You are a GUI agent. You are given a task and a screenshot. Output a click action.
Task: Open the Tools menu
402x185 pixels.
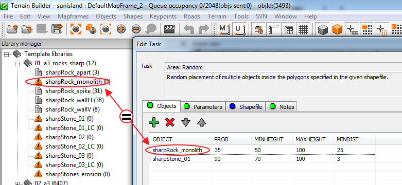coord(241,16)
